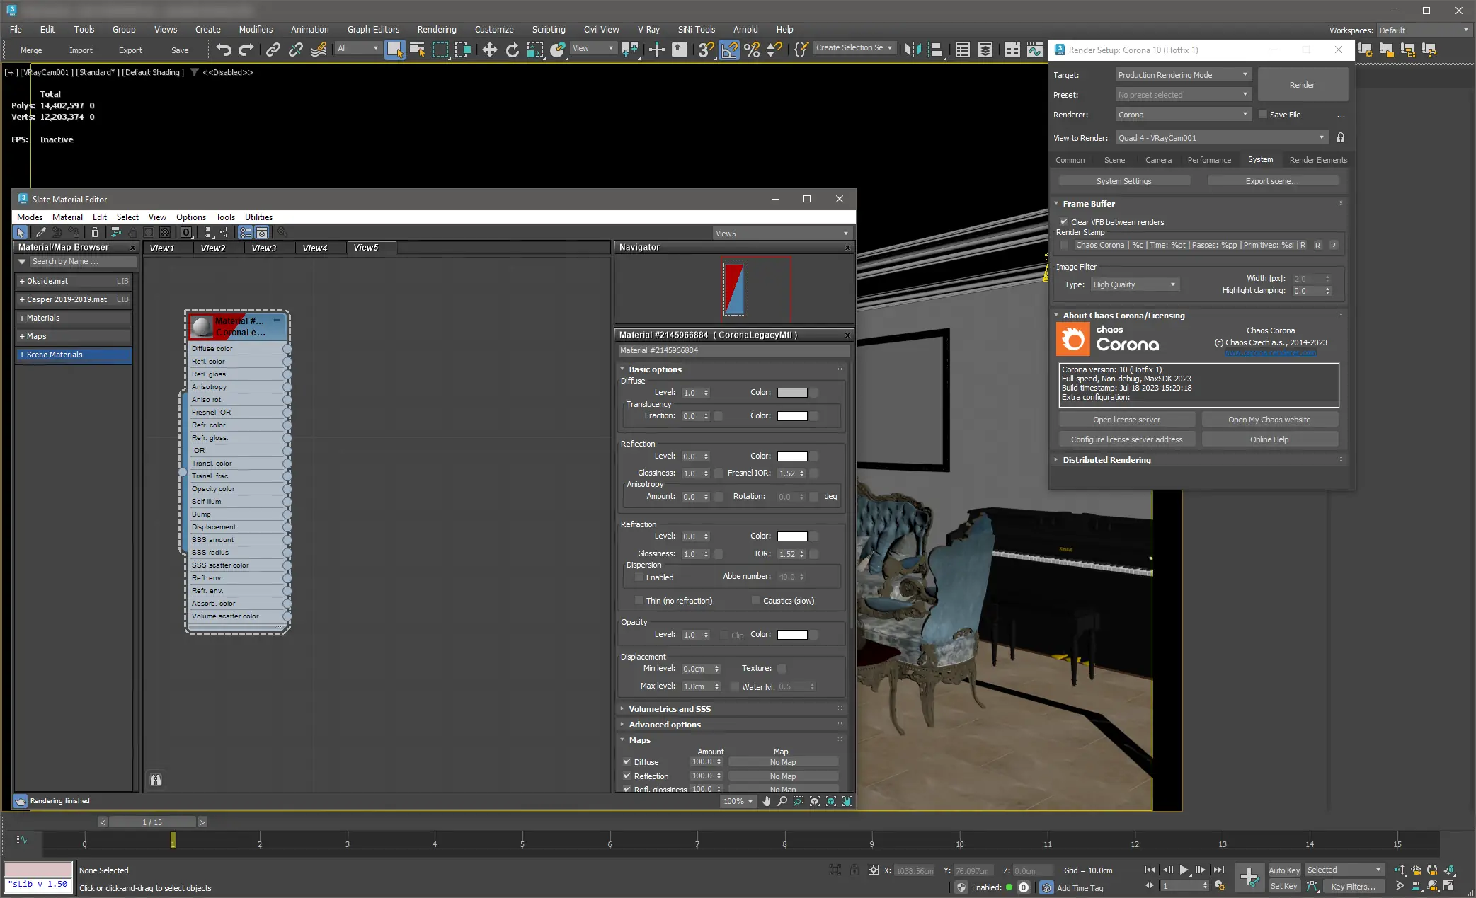Click Open license server button
1476x898 pixels.
click(1126, 420)
